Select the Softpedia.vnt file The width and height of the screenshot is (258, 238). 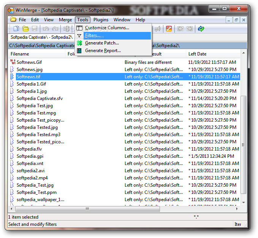(x=30, y=163)
